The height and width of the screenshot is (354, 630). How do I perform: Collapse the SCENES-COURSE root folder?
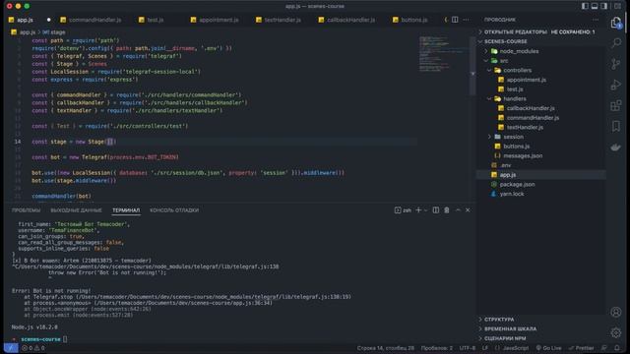point(505,41)
